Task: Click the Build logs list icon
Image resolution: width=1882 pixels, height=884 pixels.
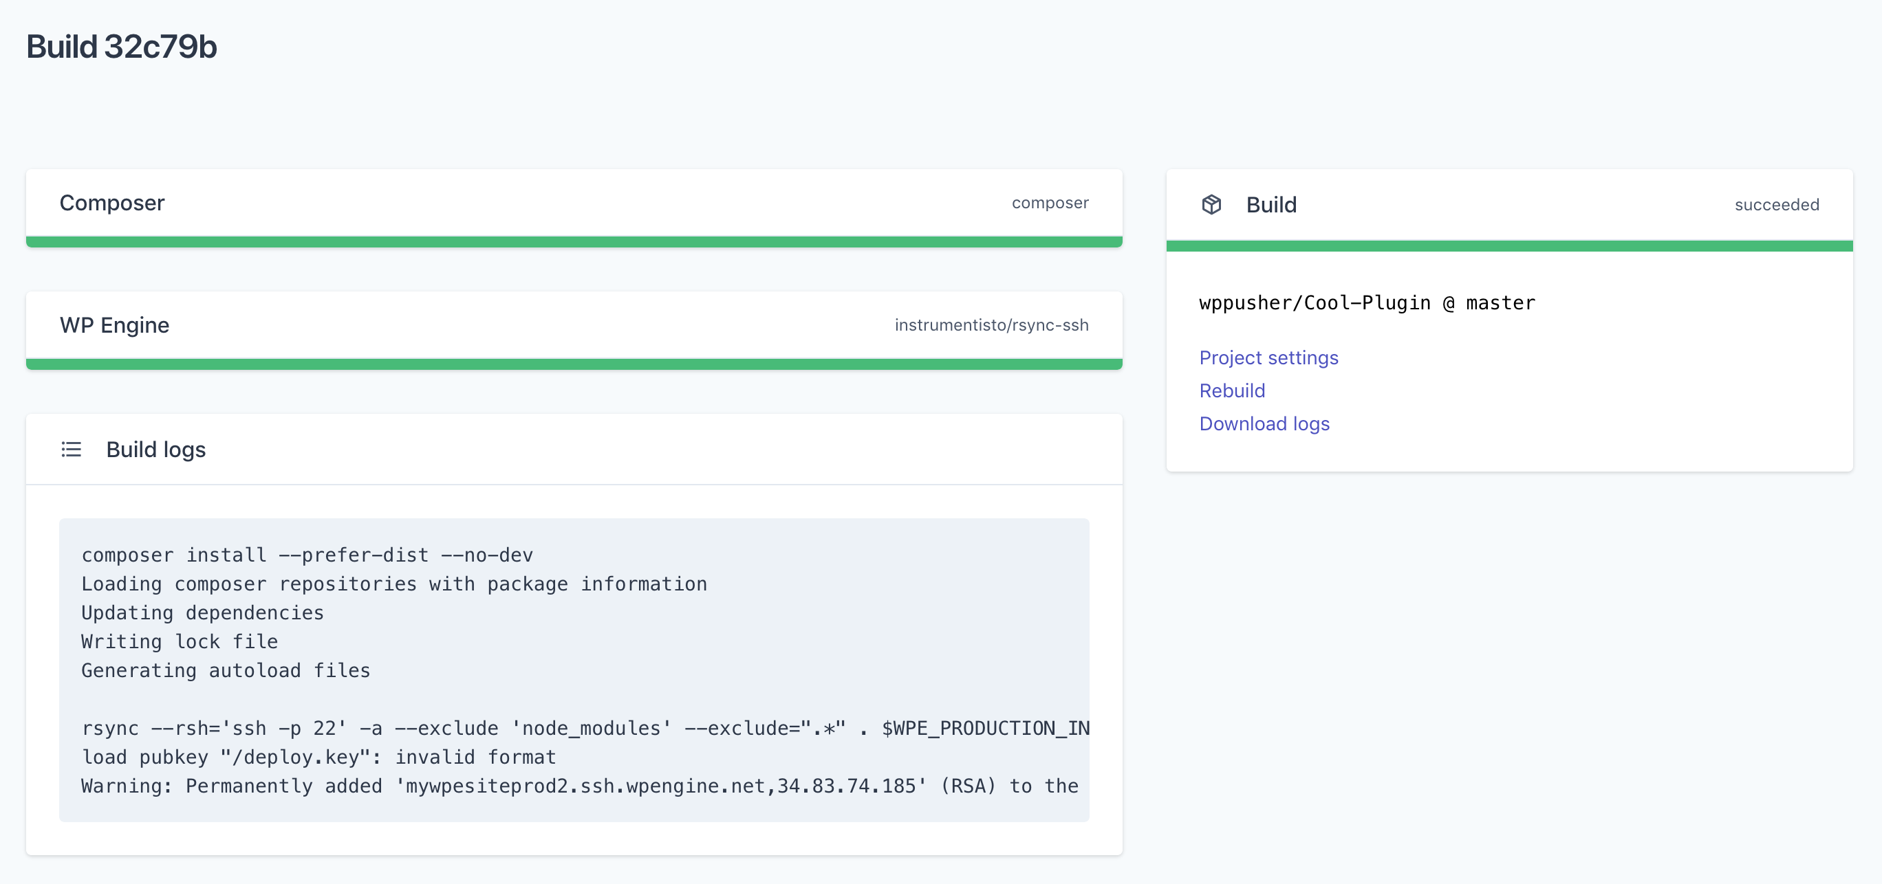Action: (x=71, y=450)
